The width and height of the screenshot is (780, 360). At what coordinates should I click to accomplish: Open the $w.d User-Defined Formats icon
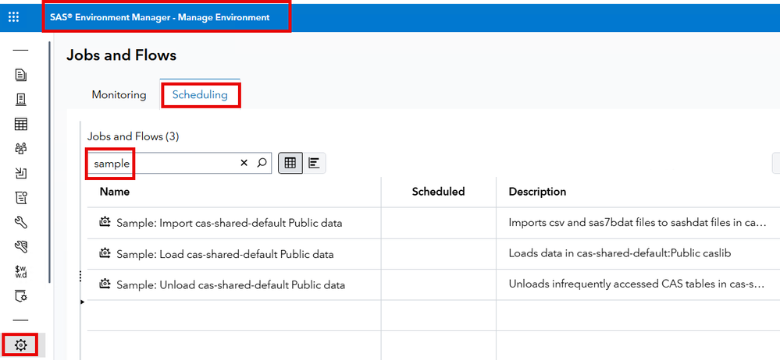coord(21,271)
